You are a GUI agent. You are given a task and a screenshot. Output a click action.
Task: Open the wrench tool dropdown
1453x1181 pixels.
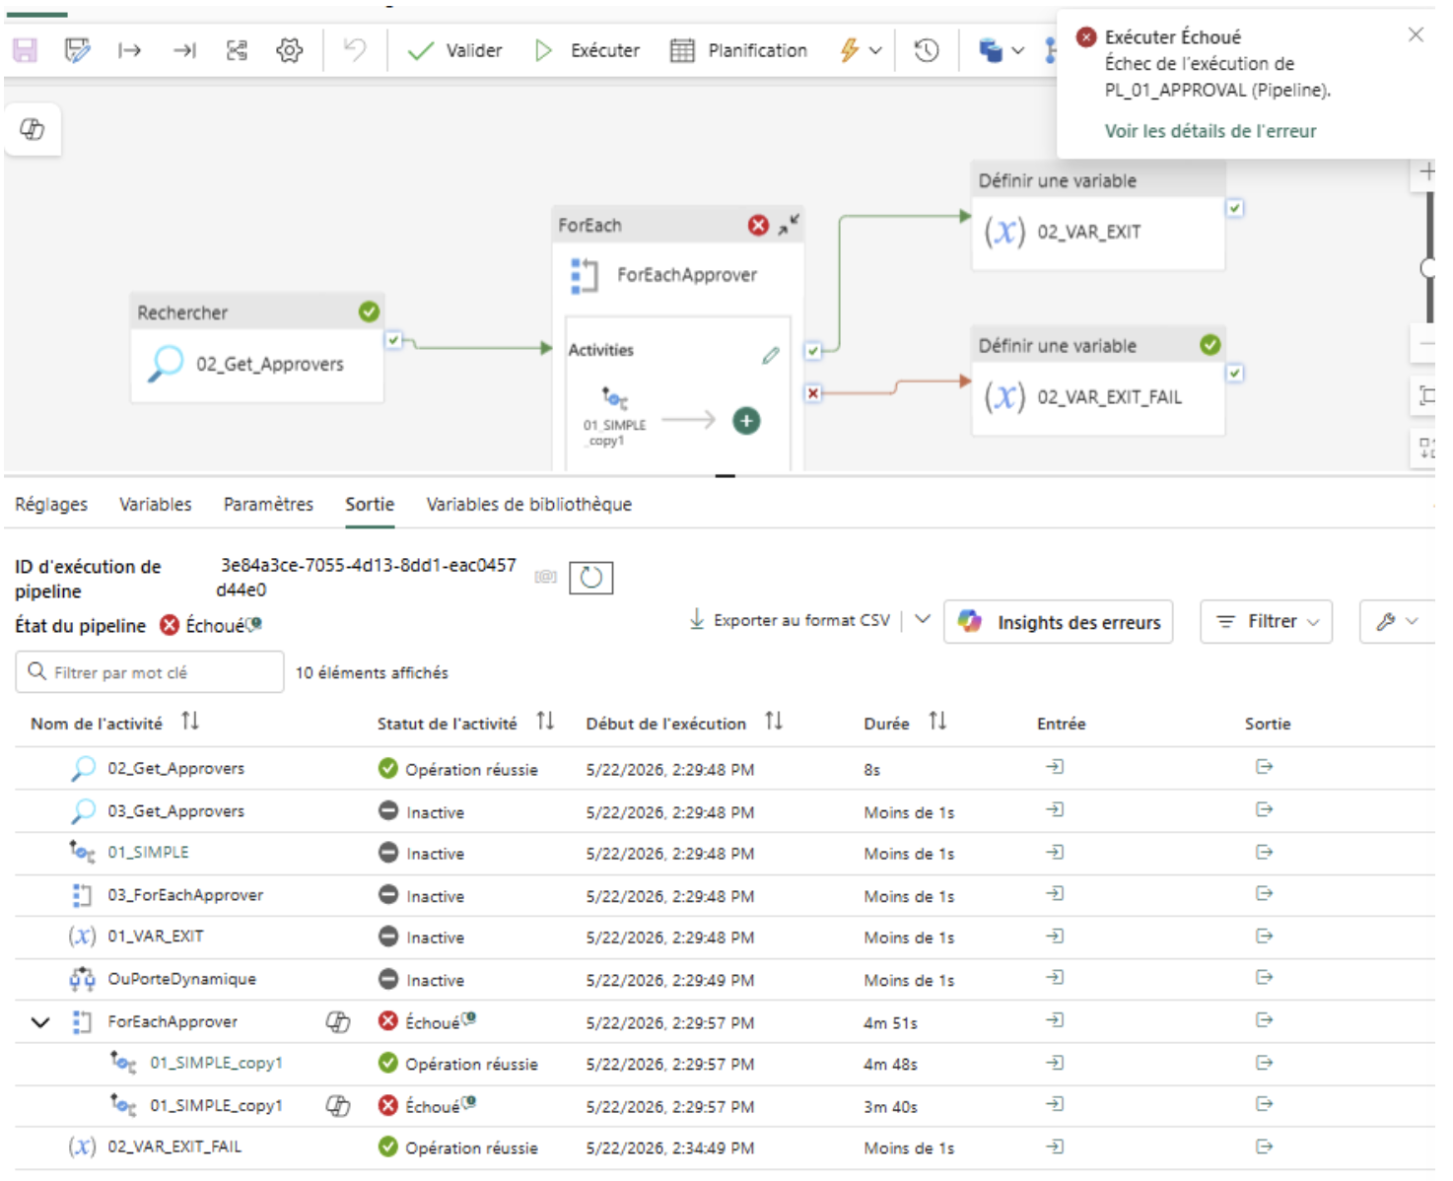point(1397,622)
